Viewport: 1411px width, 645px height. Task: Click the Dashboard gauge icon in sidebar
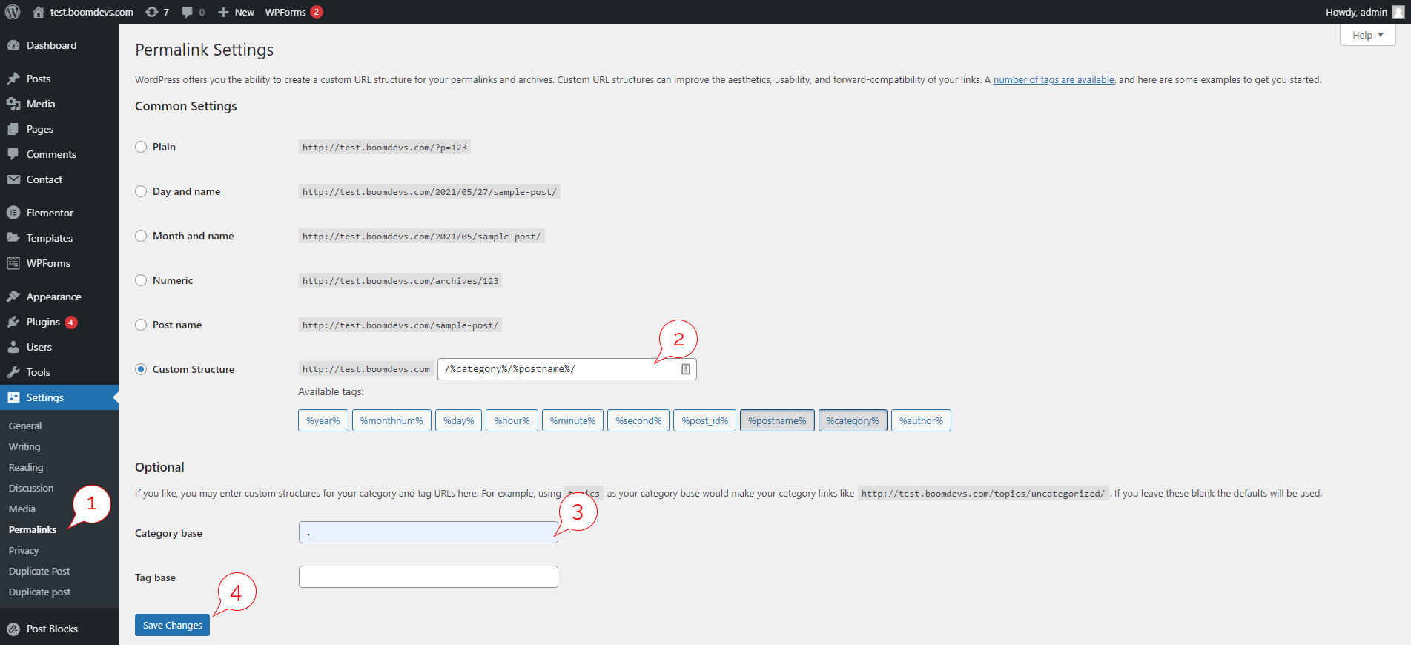[13, 45]
